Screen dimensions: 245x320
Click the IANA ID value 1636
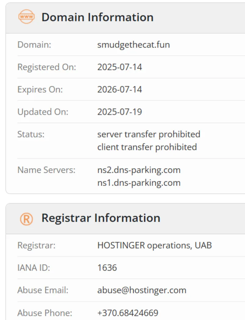pos(107,268)
